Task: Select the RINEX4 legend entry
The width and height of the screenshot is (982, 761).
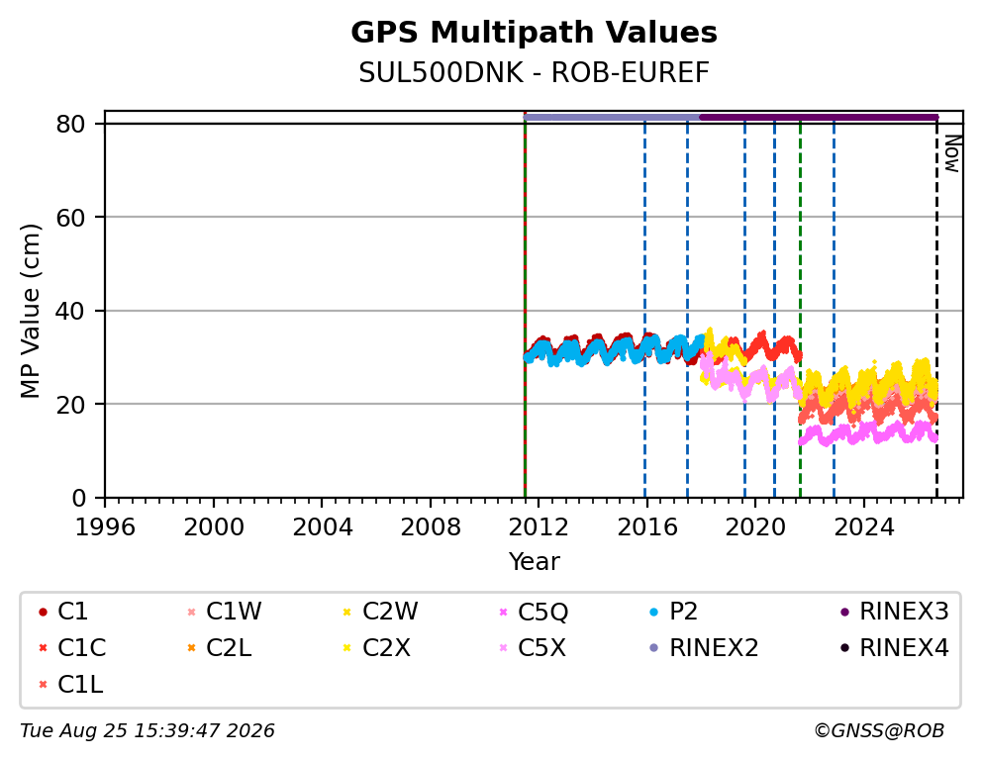Action: tap(894, 648)
